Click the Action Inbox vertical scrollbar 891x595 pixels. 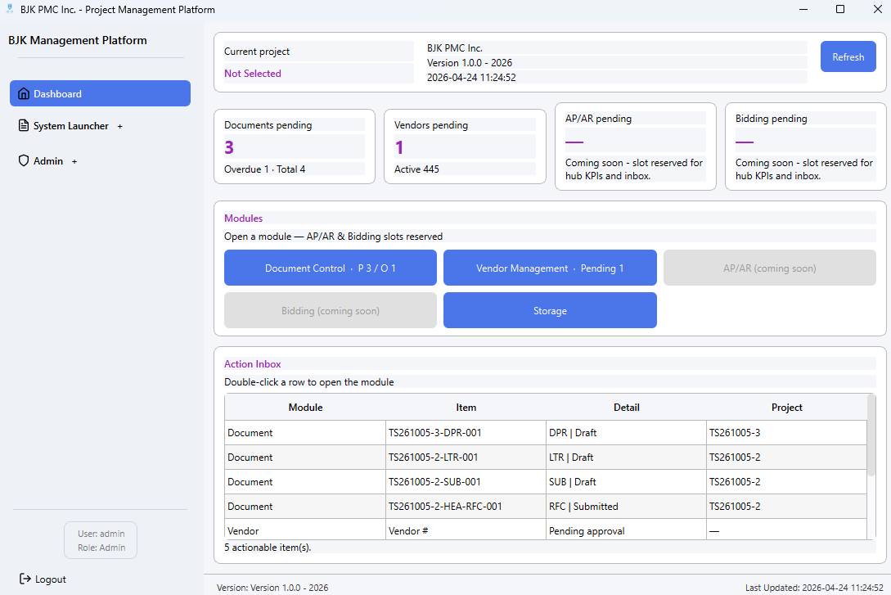pos(871,435)
